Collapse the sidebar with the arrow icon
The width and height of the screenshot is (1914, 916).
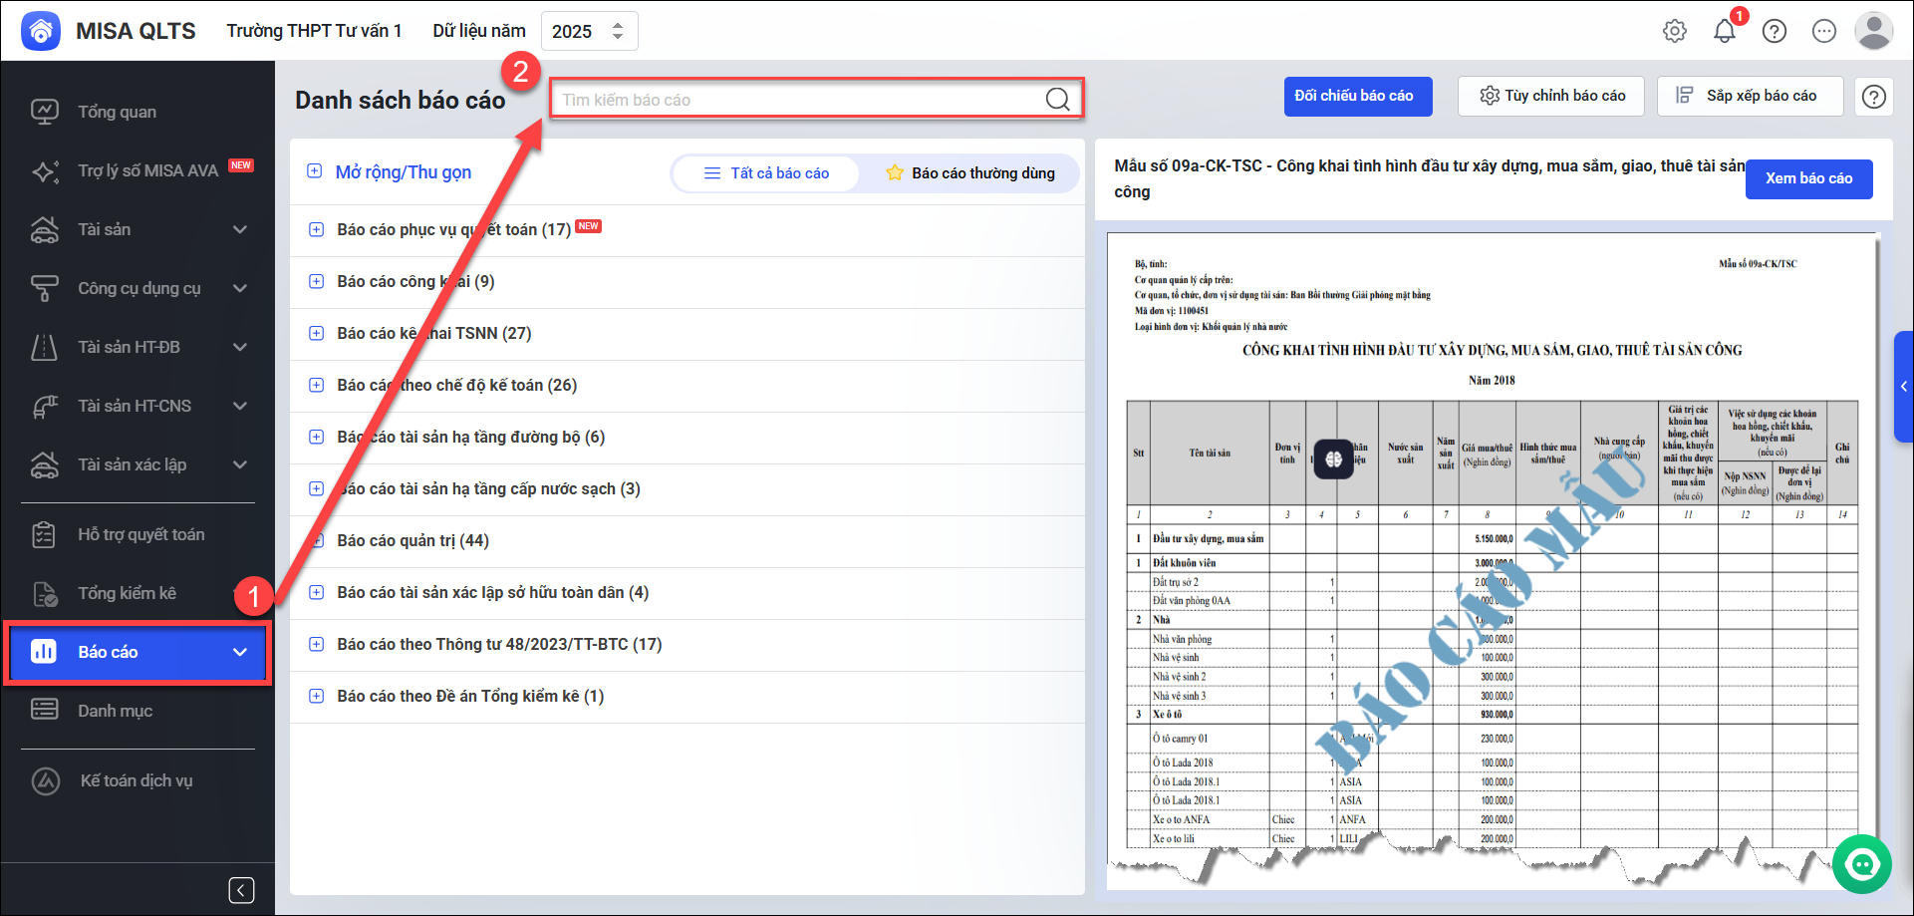pos(241,890)
